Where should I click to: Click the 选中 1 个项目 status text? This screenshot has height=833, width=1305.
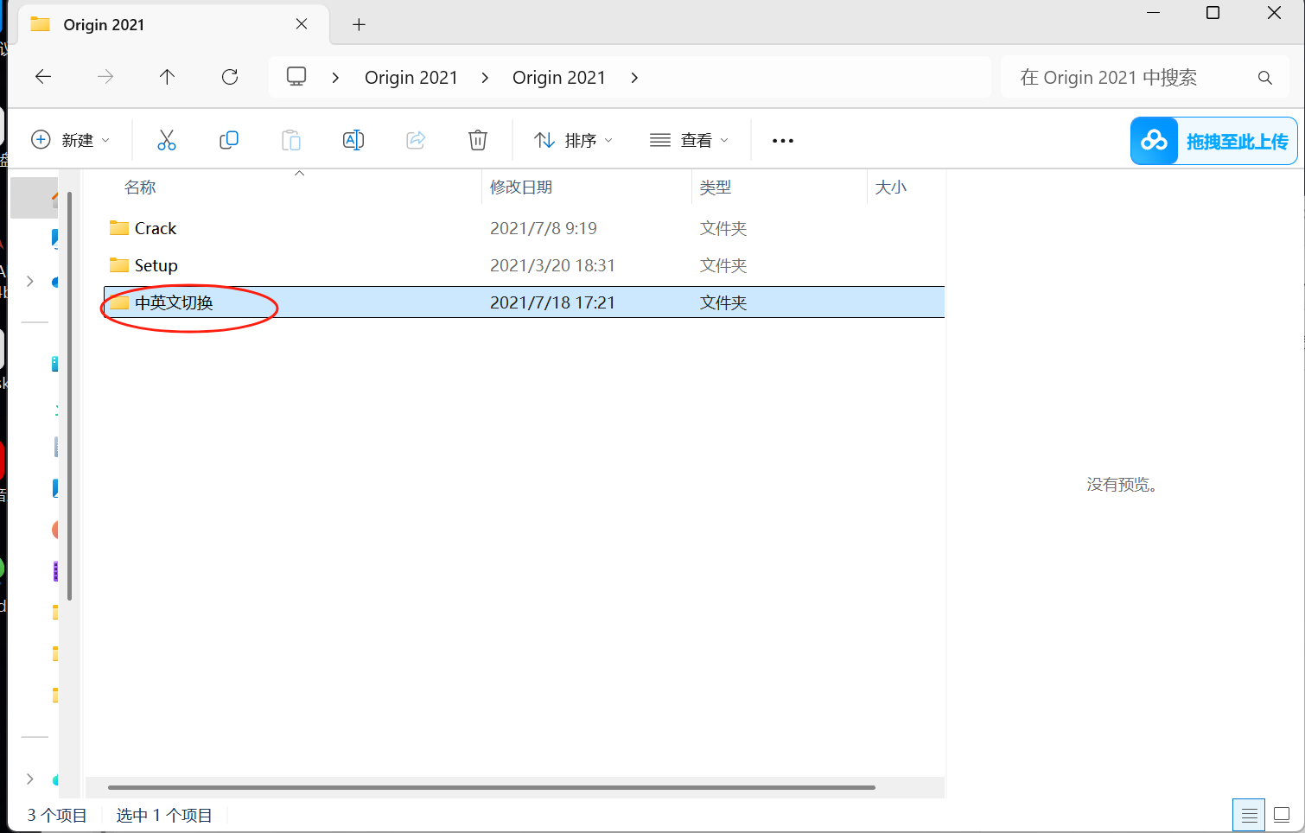coord(164,815)
